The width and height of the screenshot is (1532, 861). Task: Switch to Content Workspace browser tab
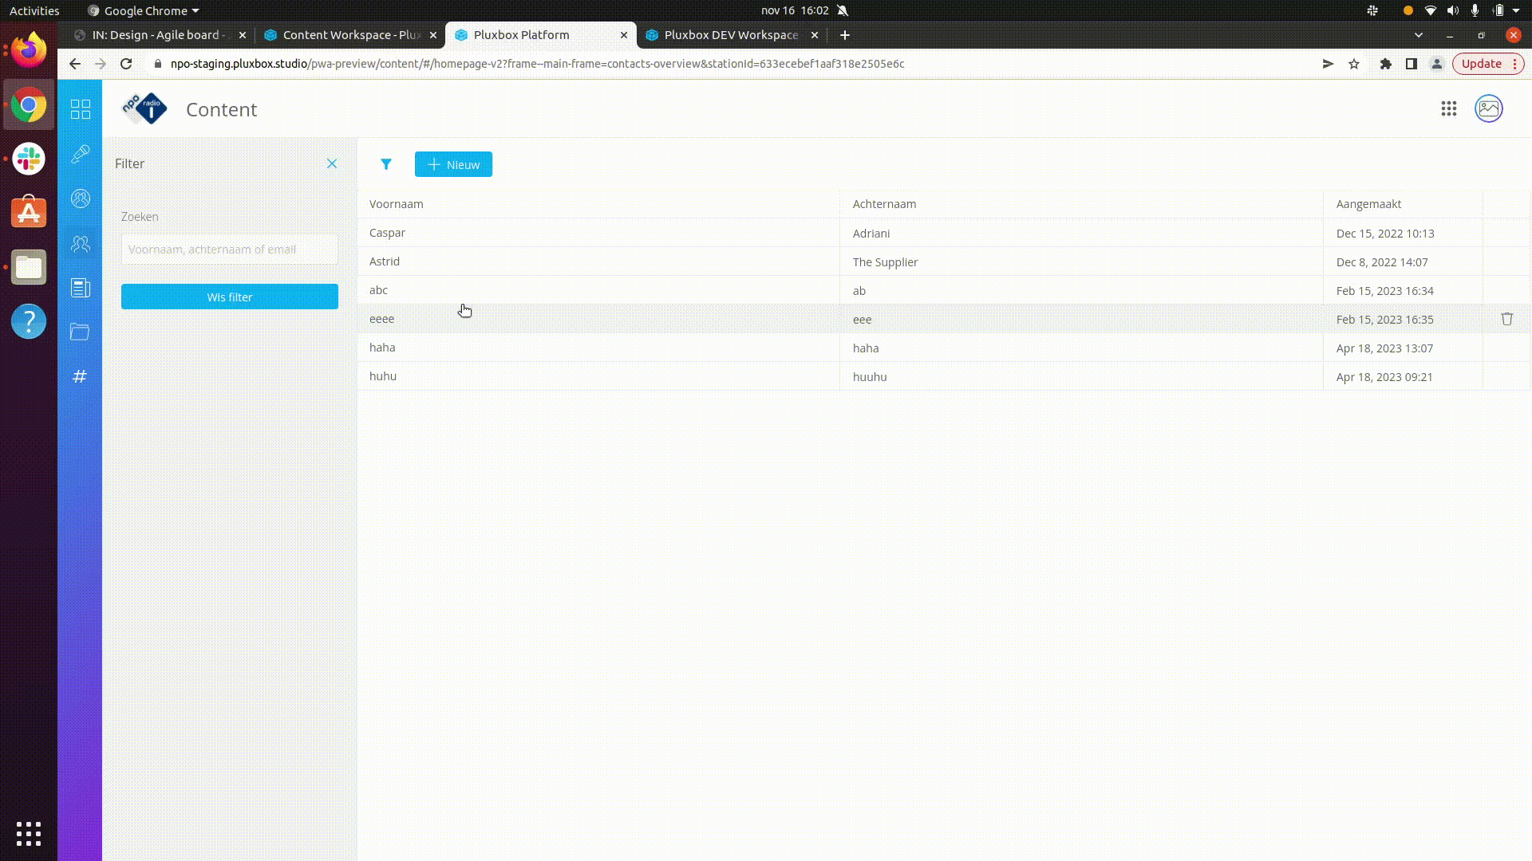tap(350, 35)
